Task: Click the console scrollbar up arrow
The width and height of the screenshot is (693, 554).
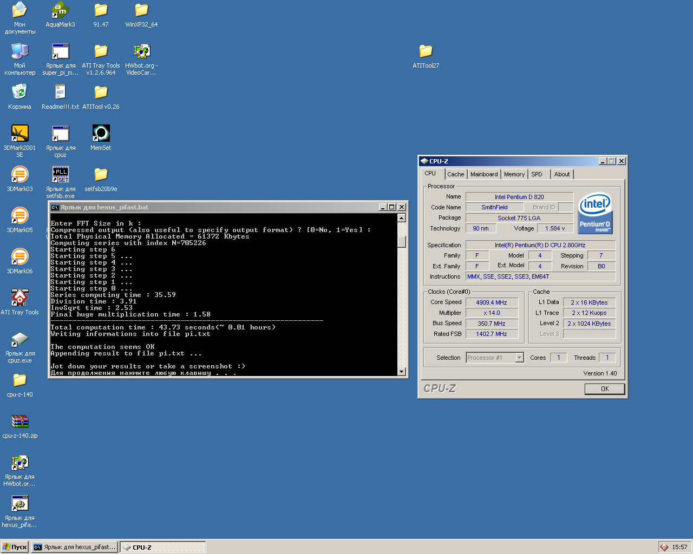Action: [x=402, y=218]
